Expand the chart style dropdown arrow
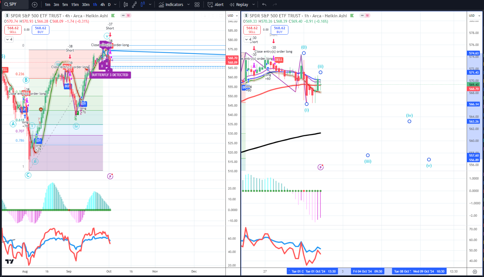 pyautogui.click(x=150, y=5)
